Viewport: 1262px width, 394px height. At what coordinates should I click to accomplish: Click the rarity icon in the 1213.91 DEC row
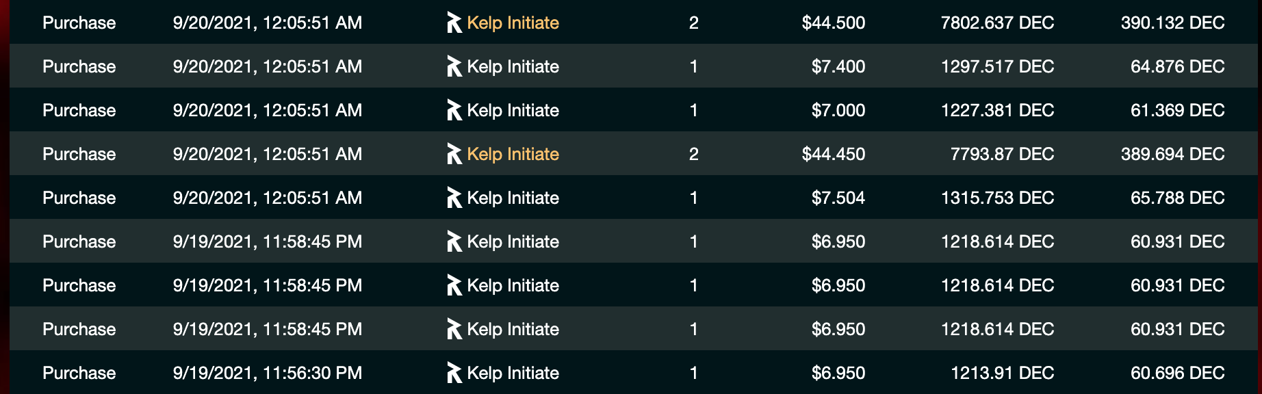tap(454, 373)
